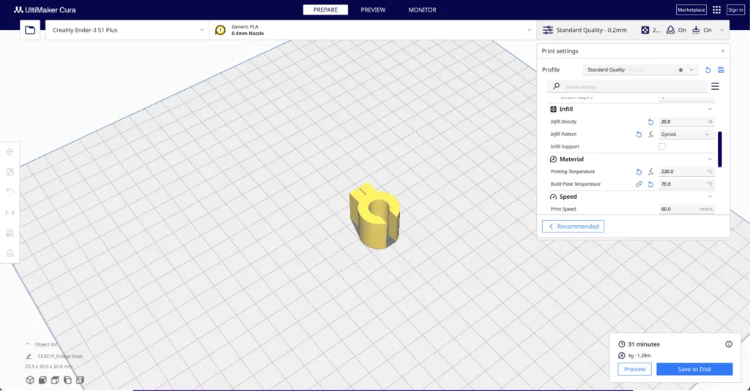Switch to the PREPARE stage tab
Image resolution: width=750 pixels, height=391 pixels.
[325, 10]
